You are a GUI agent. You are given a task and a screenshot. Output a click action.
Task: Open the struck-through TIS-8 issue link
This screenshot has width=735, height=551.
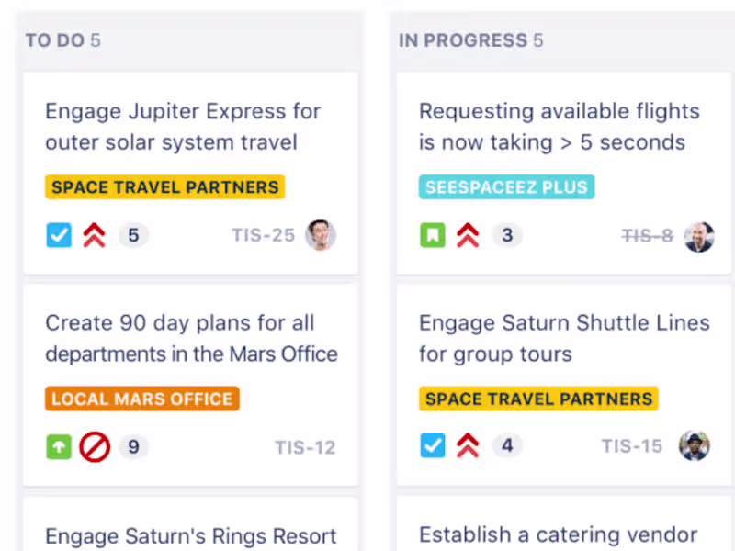[x=647, y=236]
